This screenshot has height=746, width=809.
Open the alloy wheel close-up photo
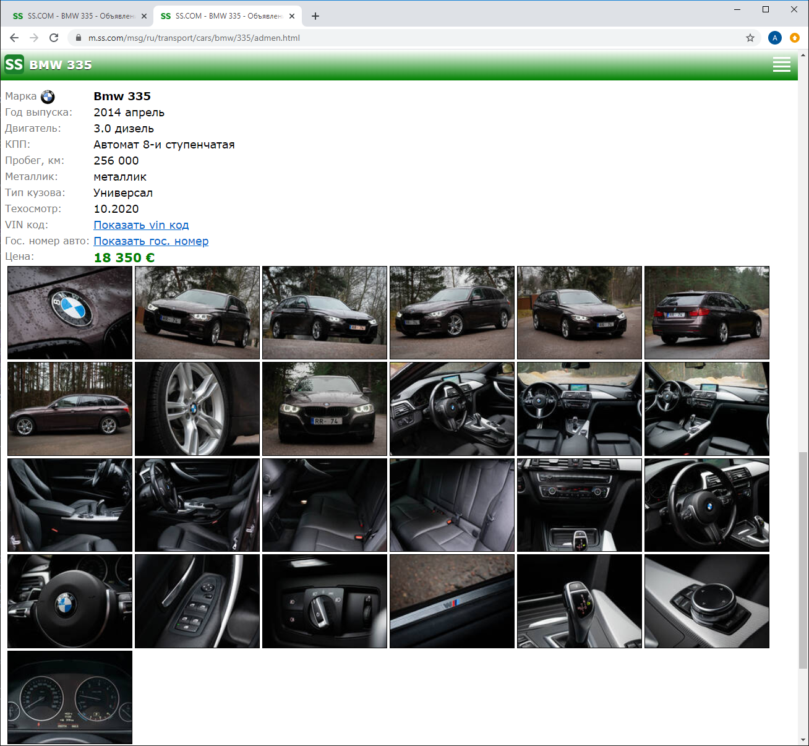pos(197,409)
